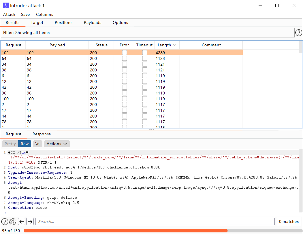The height and width of the screenshot is (235, 303).
Task: Select the row with payload 34
Action: [122, 64]
